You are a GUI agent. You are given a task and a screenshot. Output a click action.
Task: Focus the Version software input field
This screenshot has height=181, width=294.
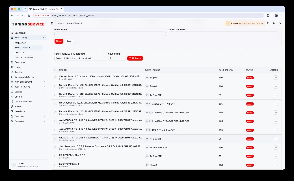223,34
